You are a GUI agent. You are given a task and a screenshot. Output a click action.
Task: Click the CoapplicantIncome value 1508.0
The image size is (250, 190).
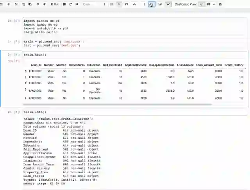tap(170, 77)
